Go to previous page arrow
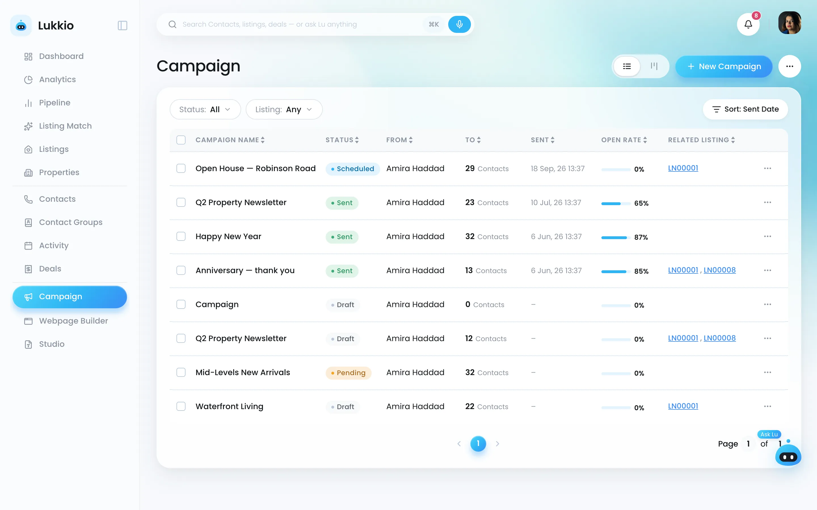The image size is (817, 510). 459,443
